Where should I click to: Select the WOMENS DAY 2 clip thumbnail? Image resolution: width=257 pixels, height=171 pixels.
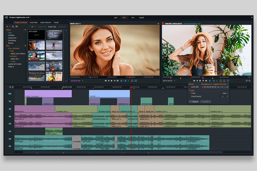pos(54,45)
